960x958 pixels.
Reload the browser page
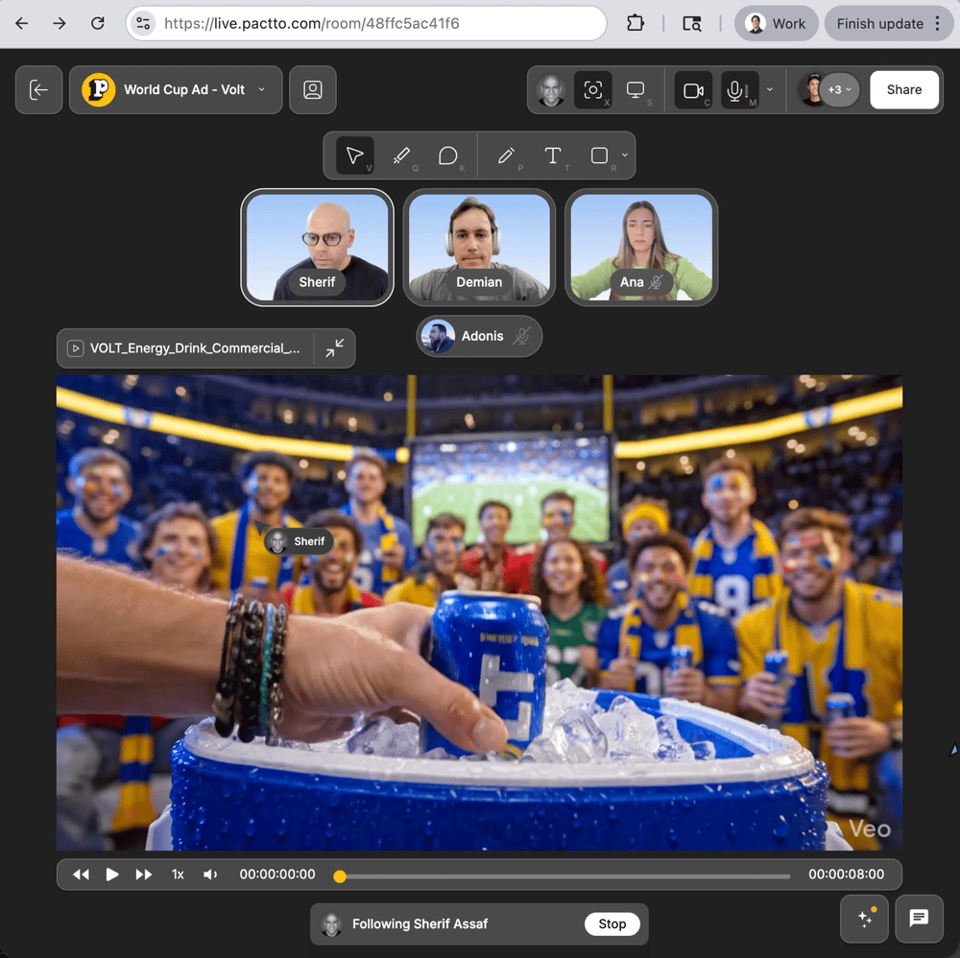point(97,23)
